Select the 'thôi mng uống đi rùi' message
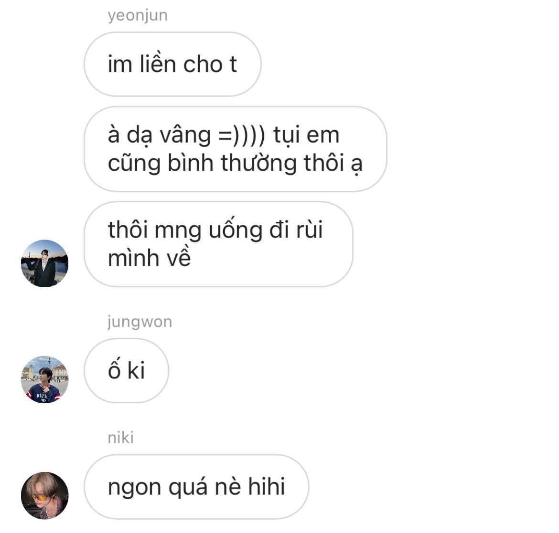 pos(218,244)
